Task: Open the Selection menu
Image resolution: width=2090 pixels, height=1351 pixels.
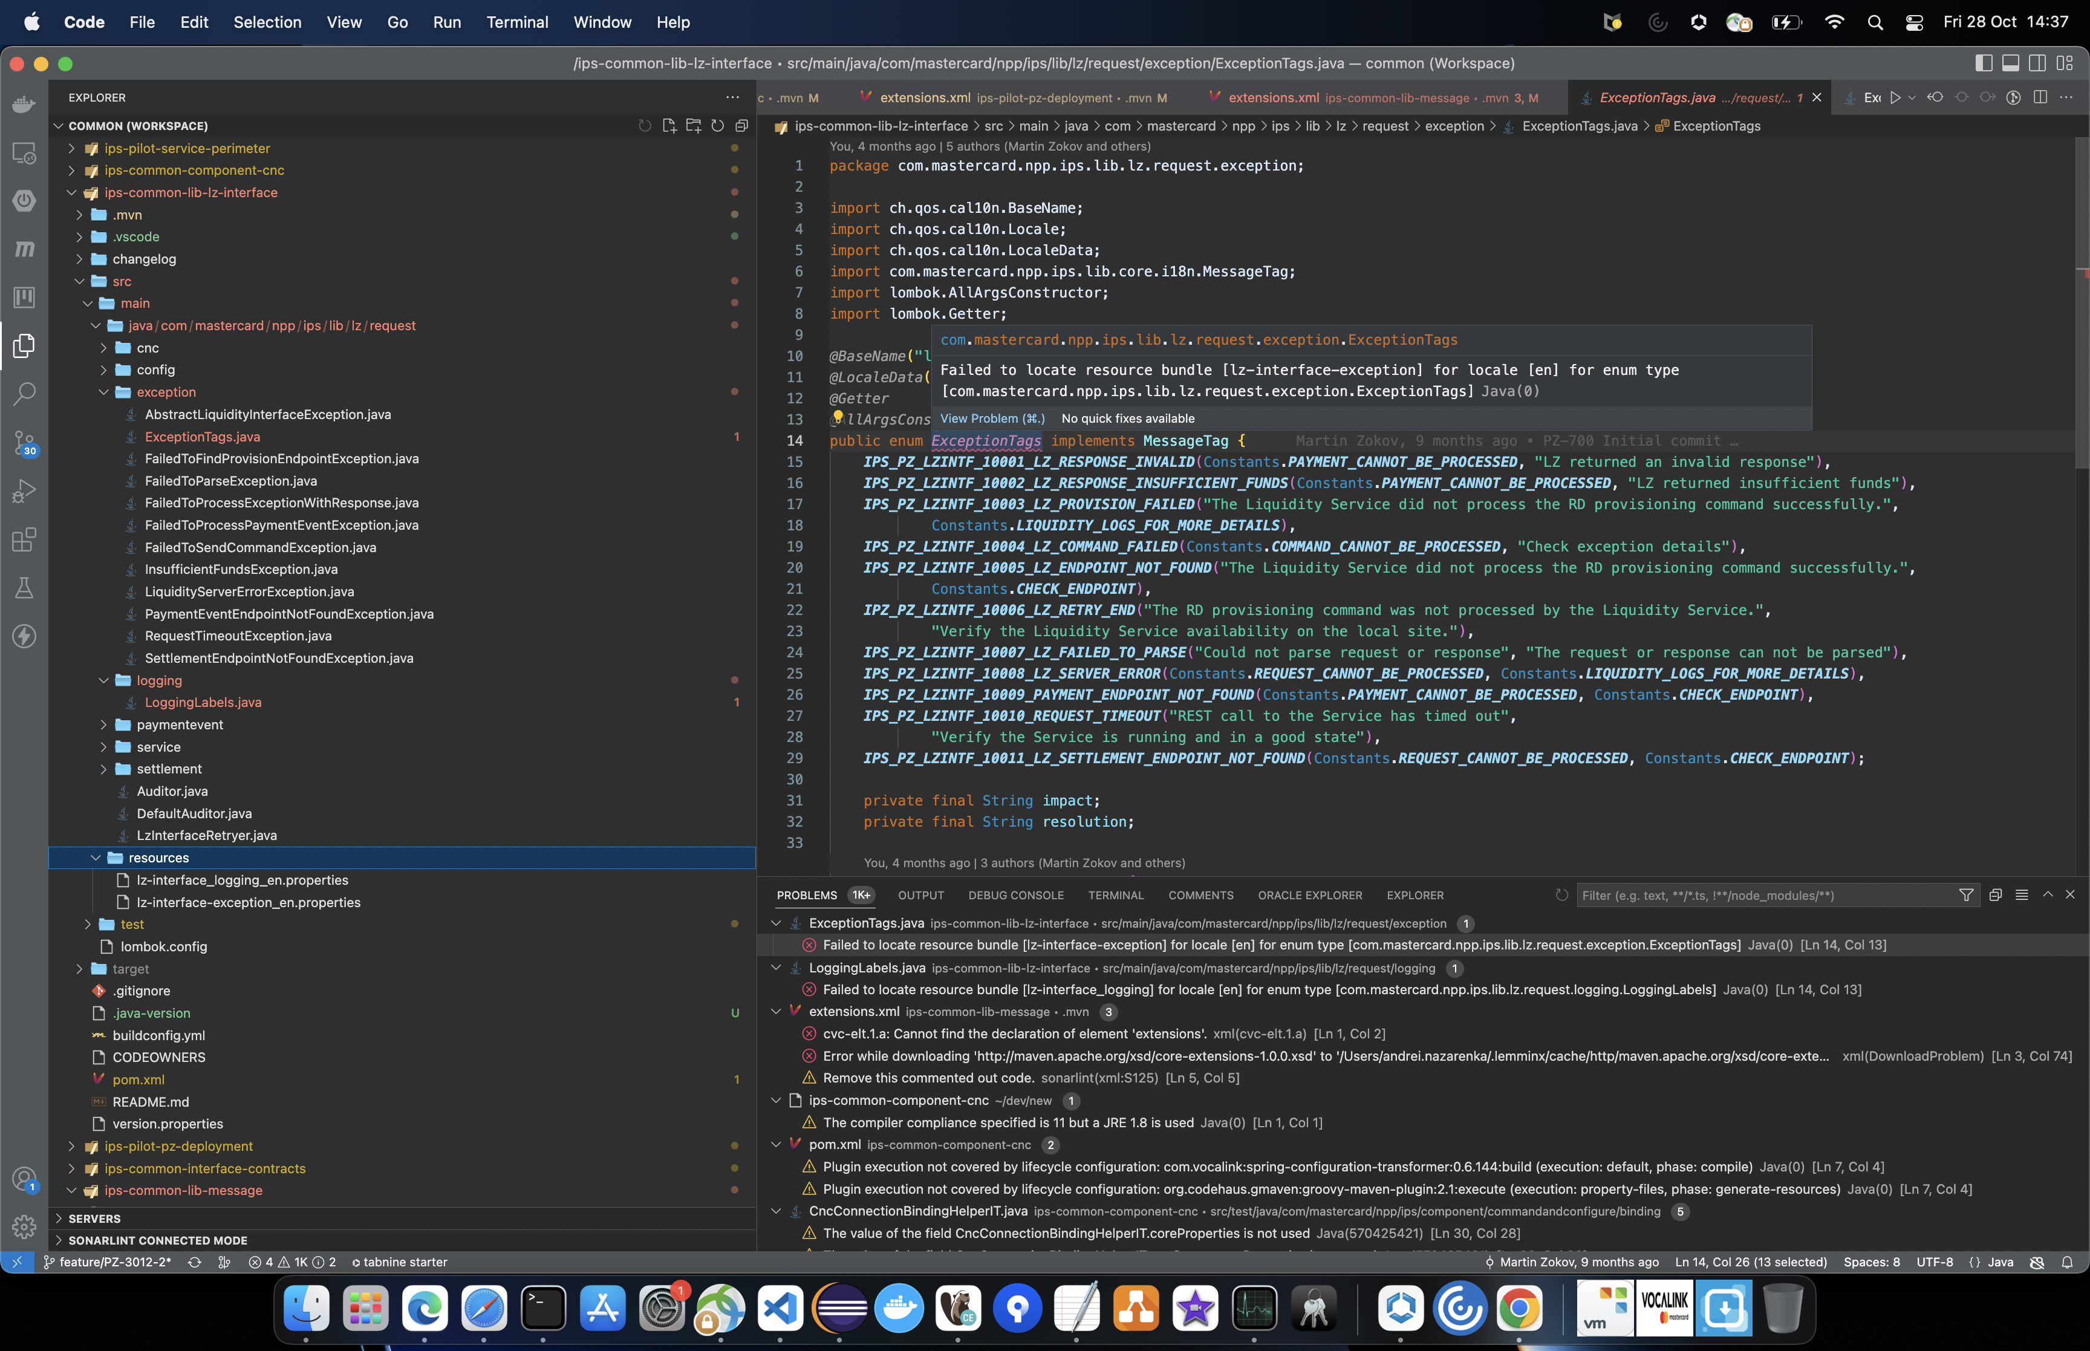Action: (267, 22)
